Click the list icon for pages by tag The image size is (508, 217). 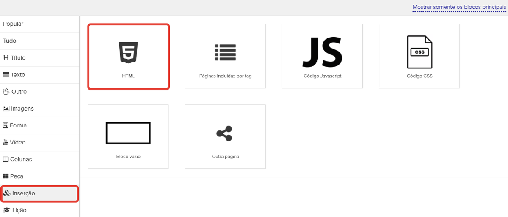pos(225,53)
